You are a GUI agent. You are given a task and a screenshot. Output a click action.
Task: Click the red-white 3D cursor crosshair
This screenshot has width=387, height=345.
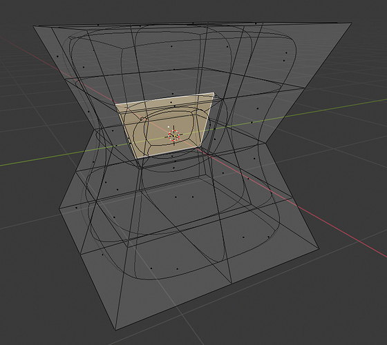(x=173, y=135)
